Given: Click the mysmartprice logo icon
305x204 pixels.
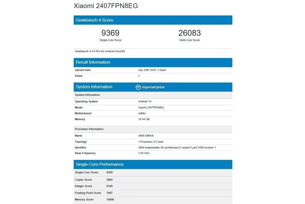Looking at the screenshot, I should [138, 87].
